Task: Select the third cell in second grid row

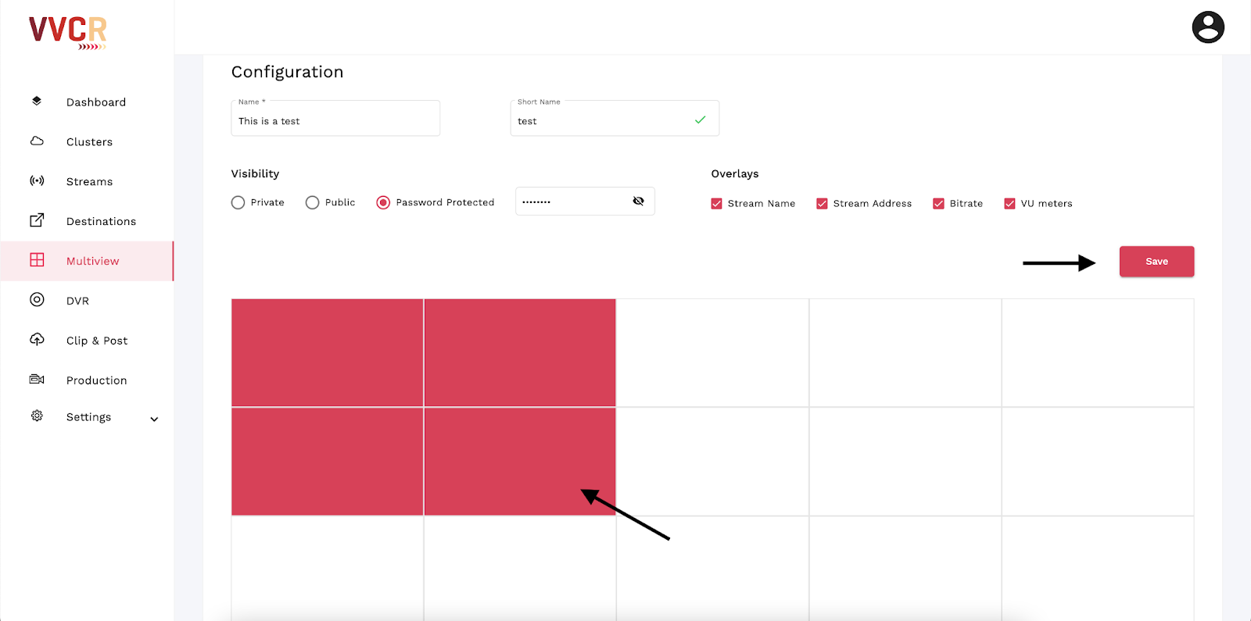Action: point(712,462)
